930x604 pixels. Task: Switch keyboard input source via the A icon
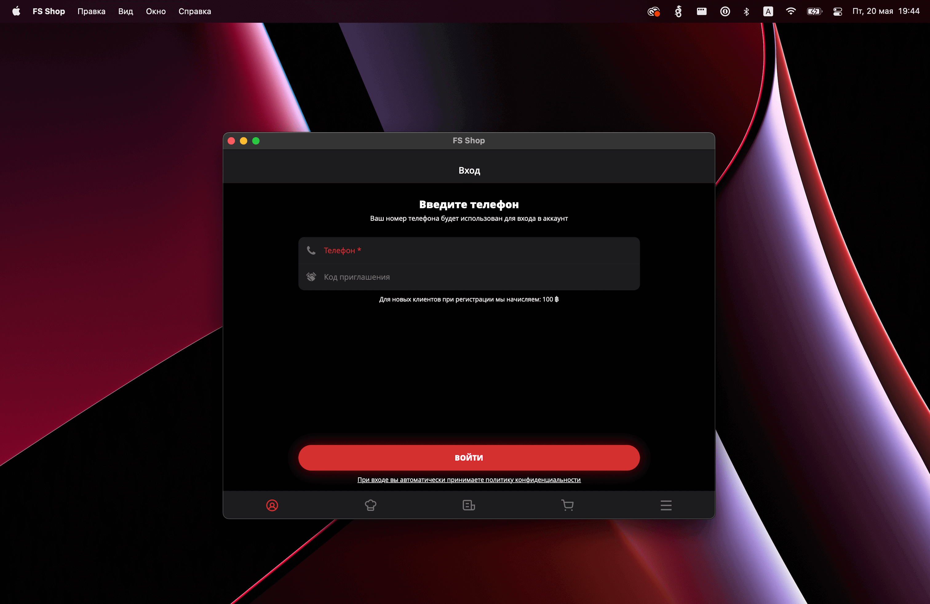[767, 11]
